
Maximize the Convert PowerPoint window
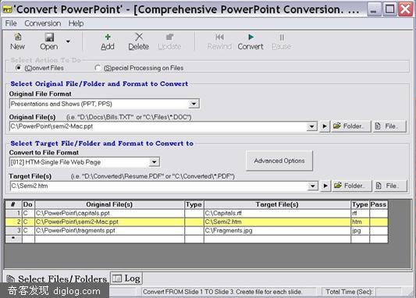pyautogui.click(x=389, y=9)
